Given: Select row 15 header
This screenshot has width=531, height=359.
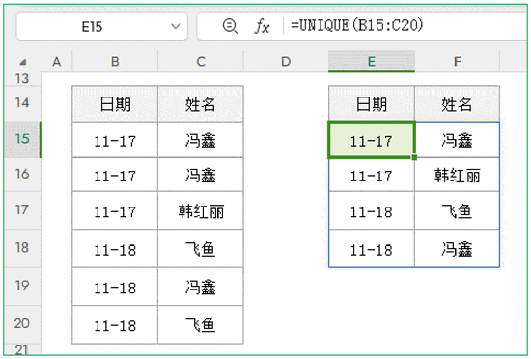Looking at the screenshot, I should (22, 139).
